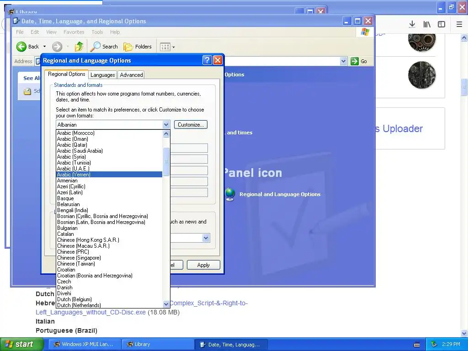Click the green Back arrow icon
This screenshot has width=468, height=351.
[x=21, y=47]
